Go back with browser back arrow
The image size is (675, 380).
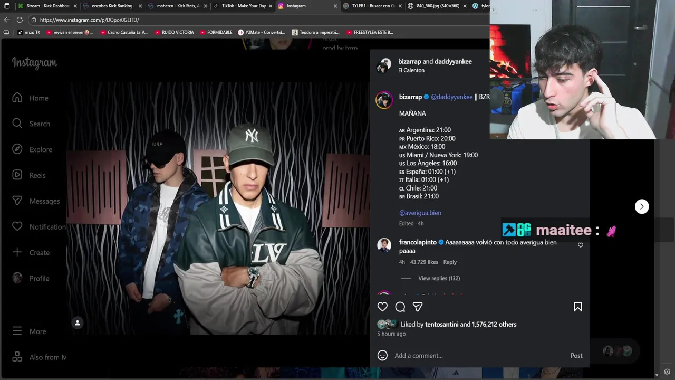7,20
